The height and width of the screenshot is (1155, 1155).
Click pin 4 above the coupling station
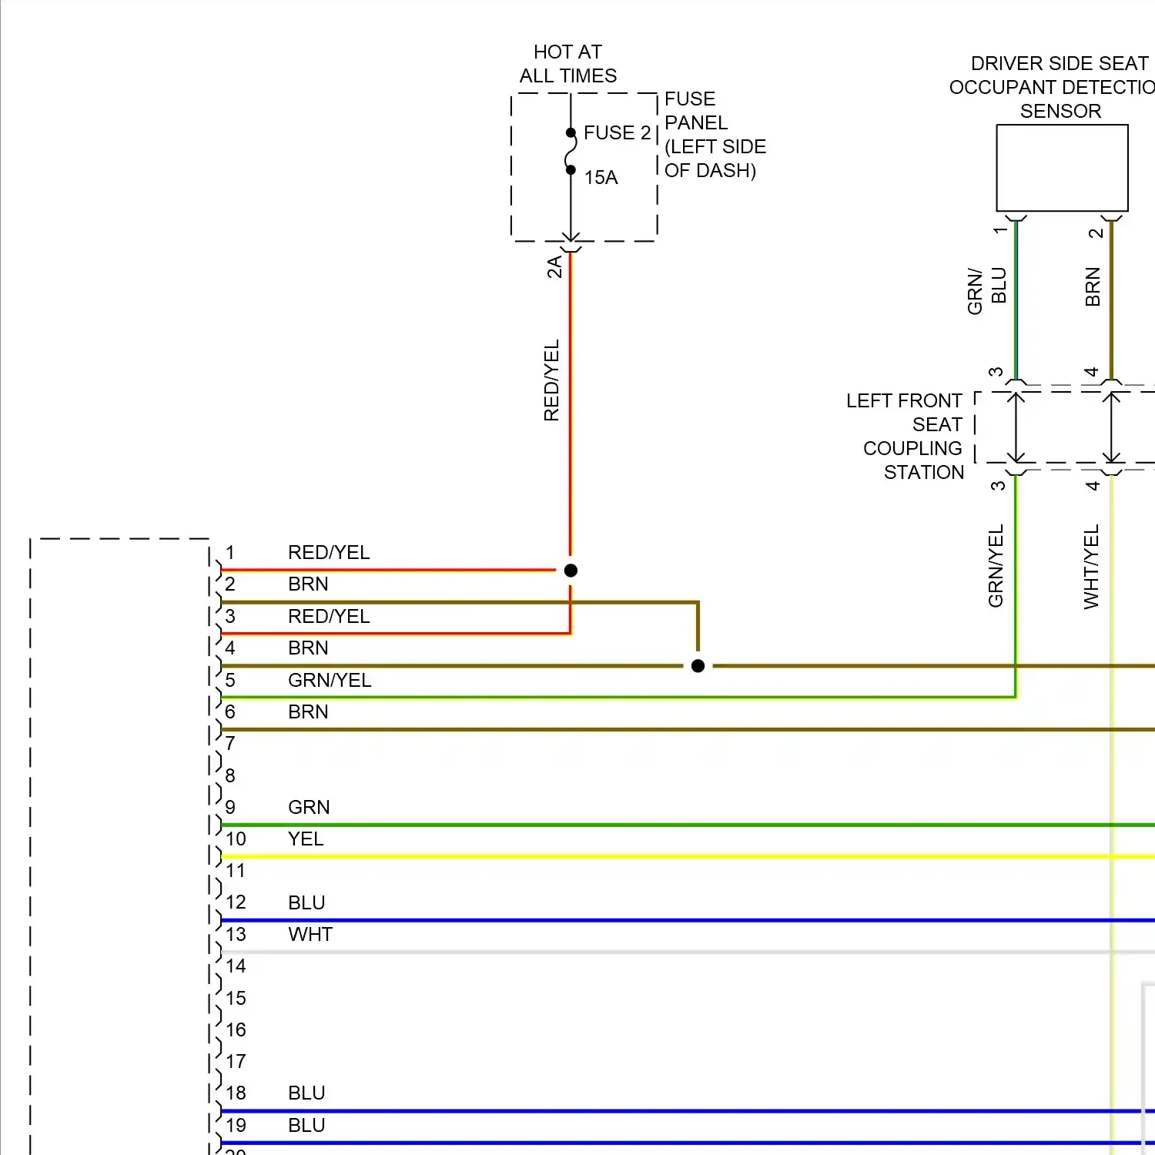(x=1091, y=373)
